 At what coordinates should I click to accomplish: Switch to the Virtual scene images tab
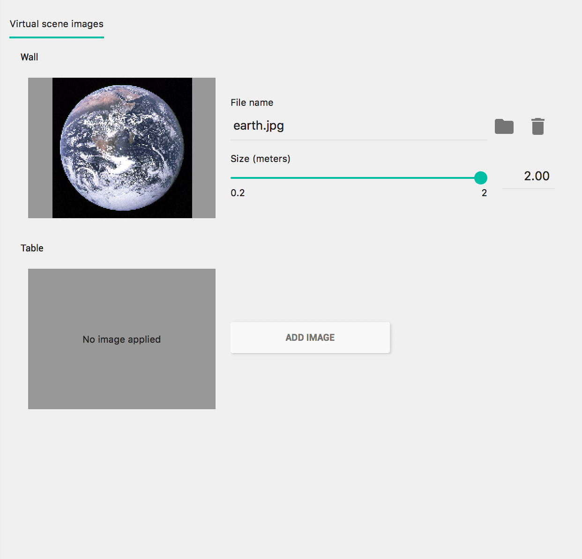57,24
